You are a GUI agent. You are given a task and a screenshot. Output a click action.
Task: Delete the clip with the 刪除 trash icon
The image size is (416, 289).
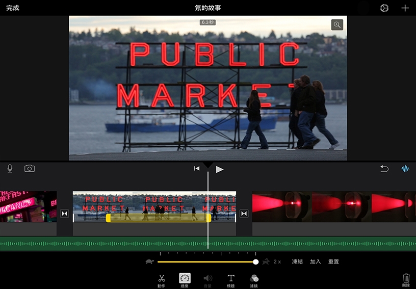point(406,279)
